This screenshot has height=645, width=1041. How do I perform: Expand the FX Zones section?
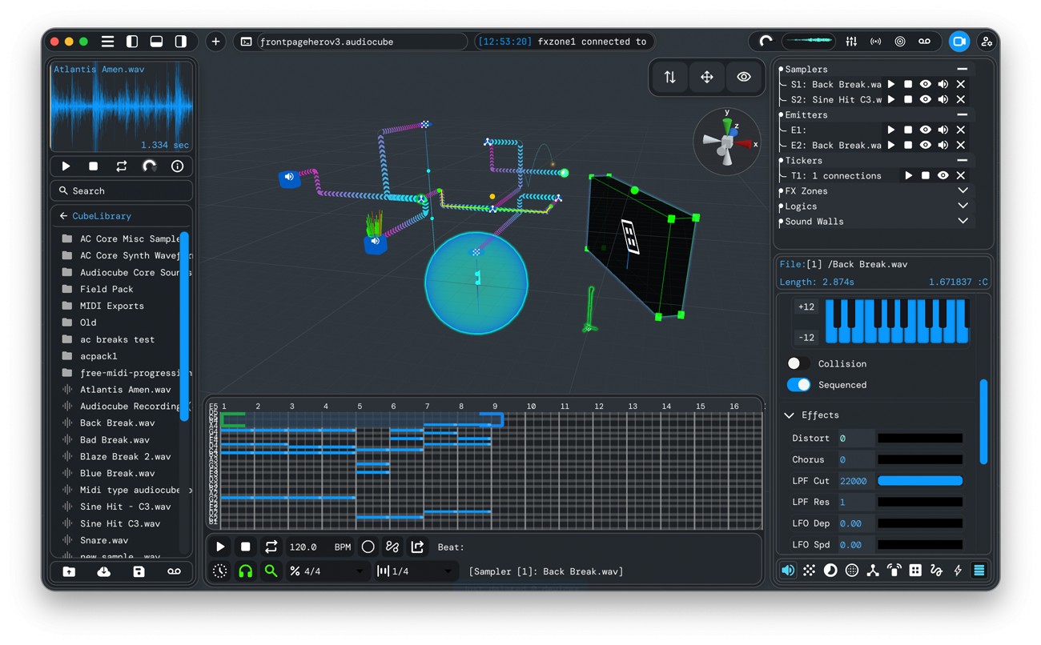(963, 191)
